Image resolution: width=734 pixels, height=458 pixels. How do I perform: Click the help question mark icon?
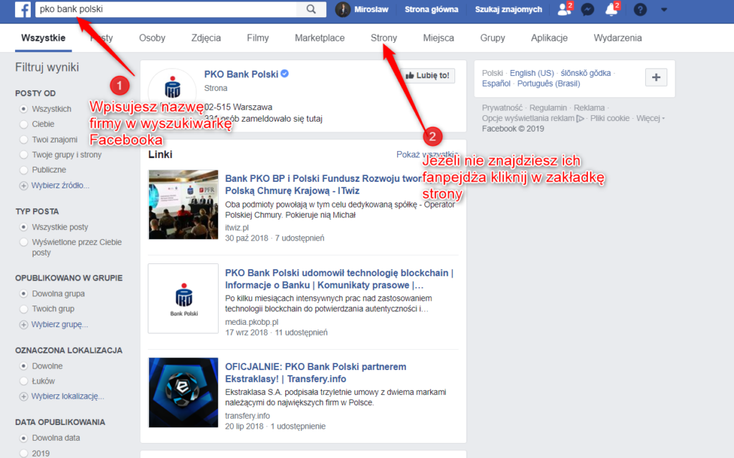click(640, 9)
